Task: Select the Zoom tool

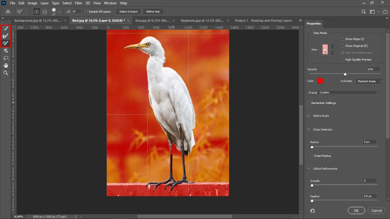Action: tap(5, 73)
